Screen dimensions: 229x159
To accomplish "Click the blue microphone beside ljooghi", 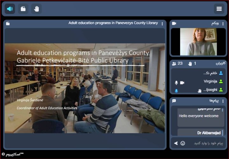I will 176,91.
